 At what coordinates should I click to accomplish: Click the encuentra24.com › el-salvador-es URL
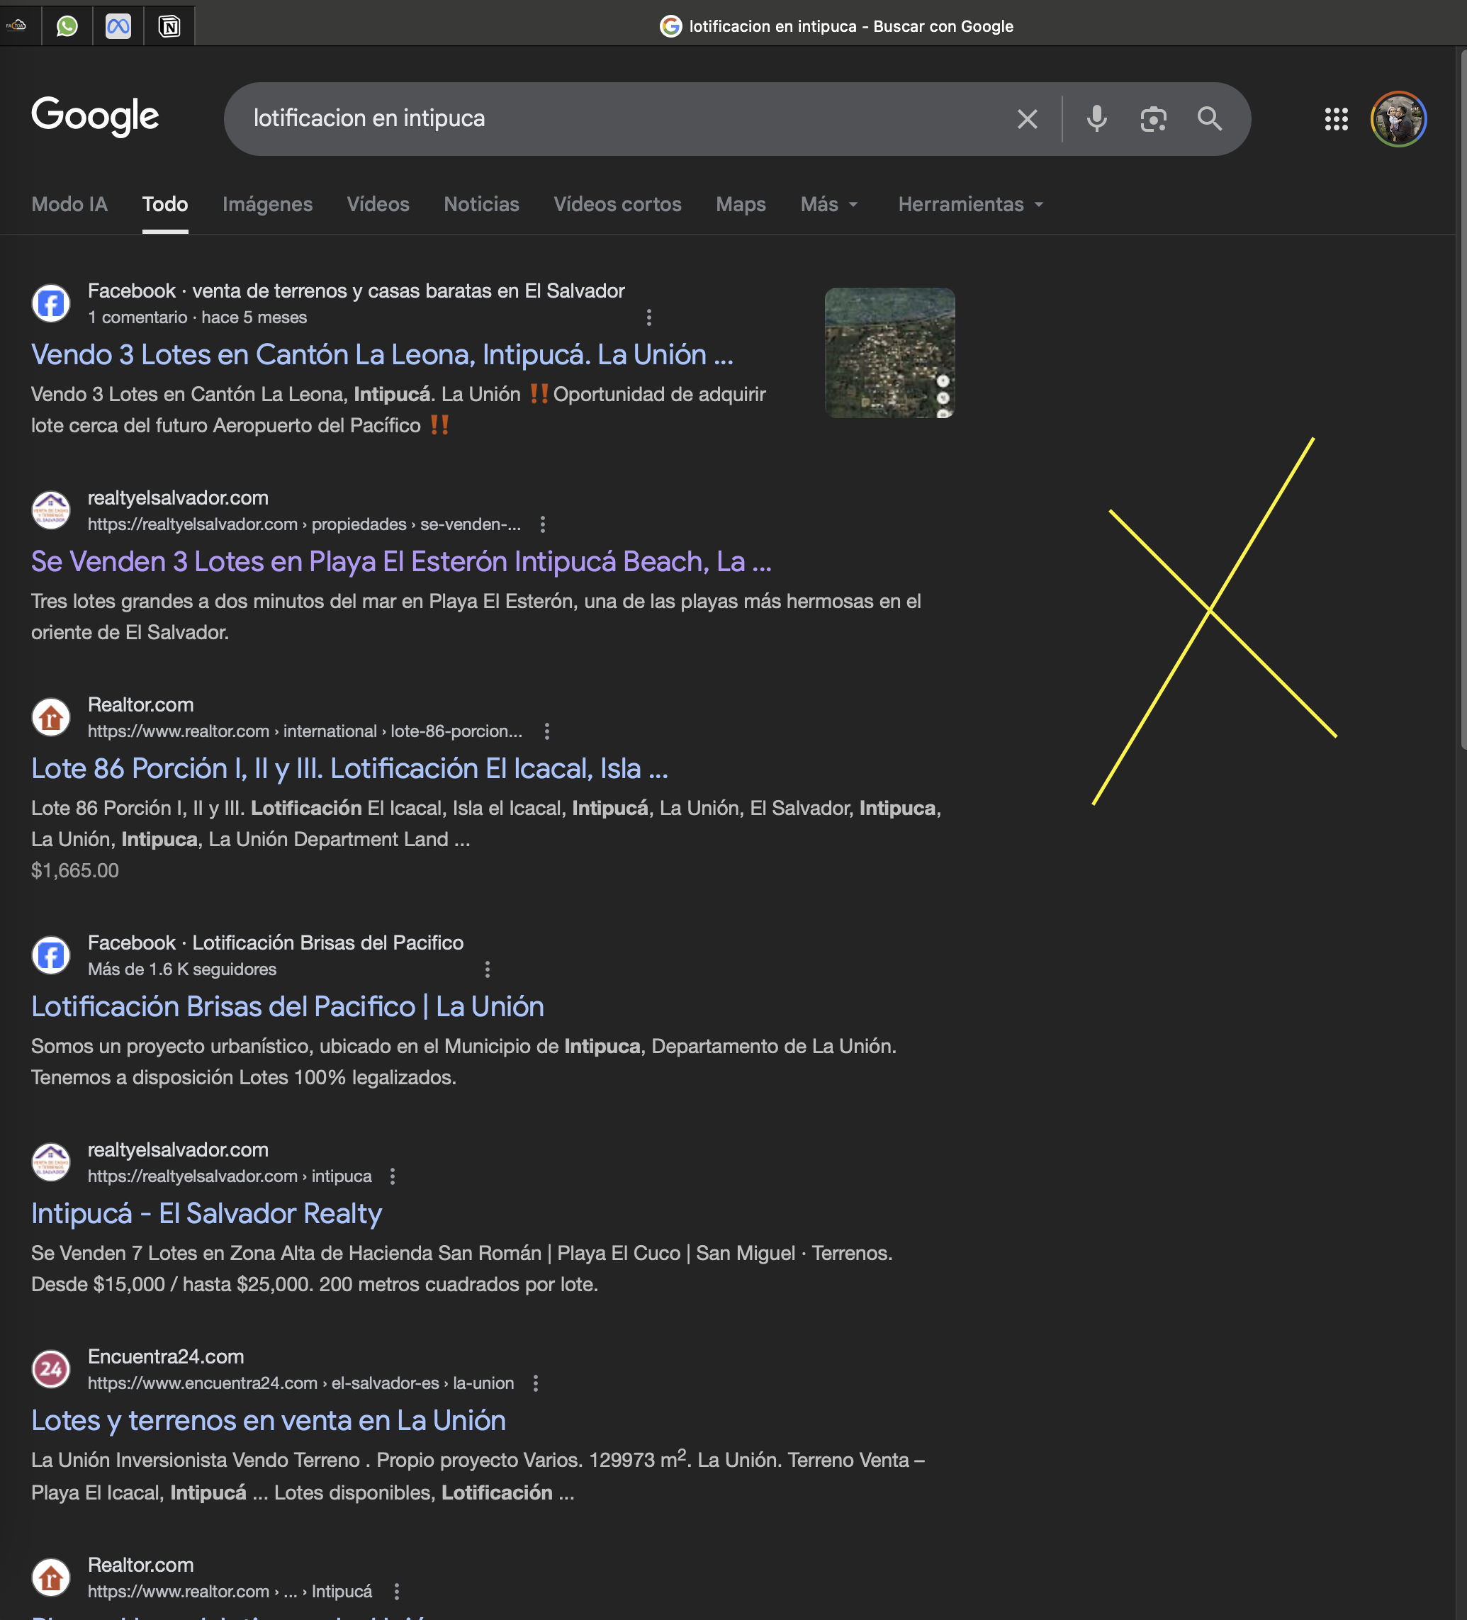(301, 1383)
